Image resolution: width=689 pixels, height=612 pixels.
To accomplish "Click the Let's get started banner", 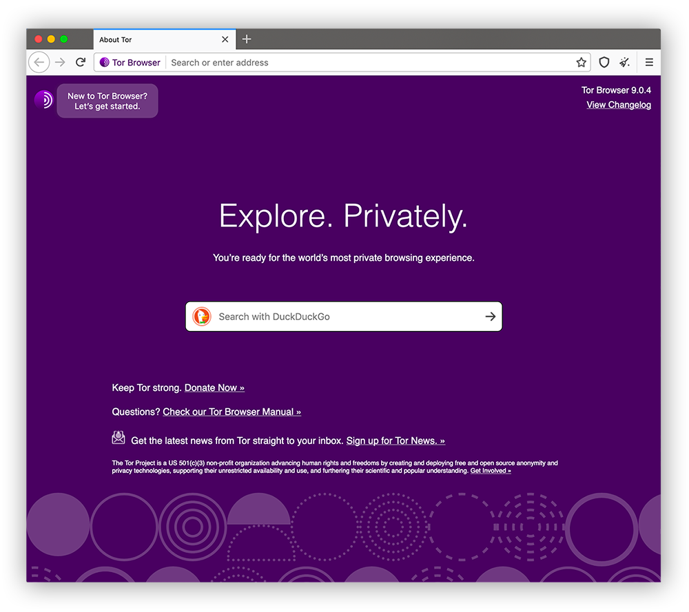I will 107,101.
